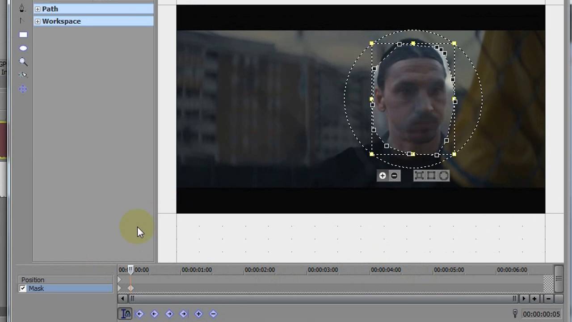
Task: Delete keyframe with minus diamond
Action: coord(213,314)
